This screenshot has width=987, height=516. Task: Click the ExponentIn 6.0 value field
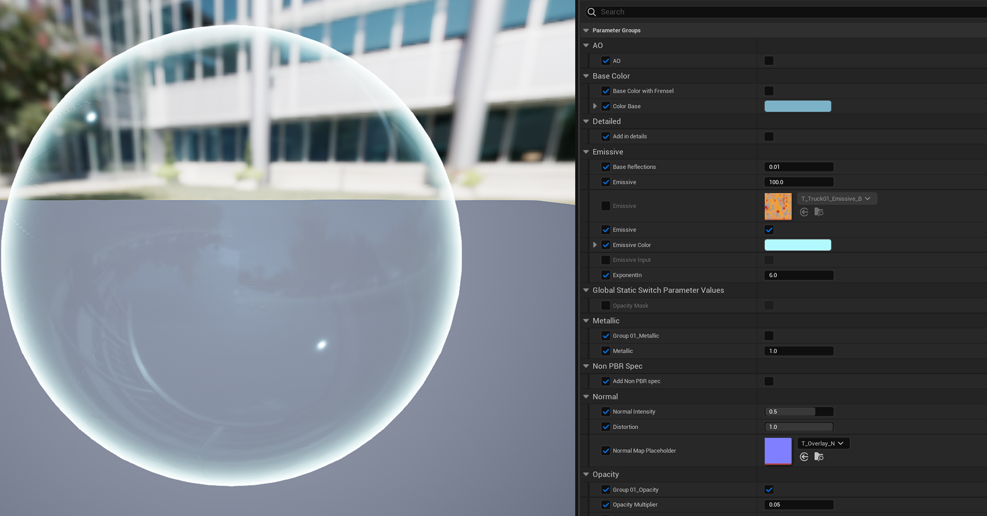point(799,275)
